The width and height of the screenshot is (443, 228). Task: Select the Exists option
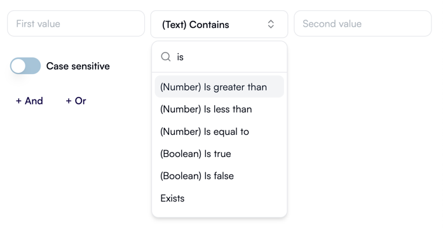pyautogui.click(x=219, y=198)
